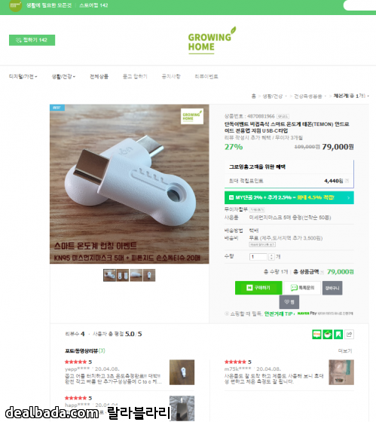Click the blog share icon
The width and height of the screenshot is (376, 422).
coord(316,335)
